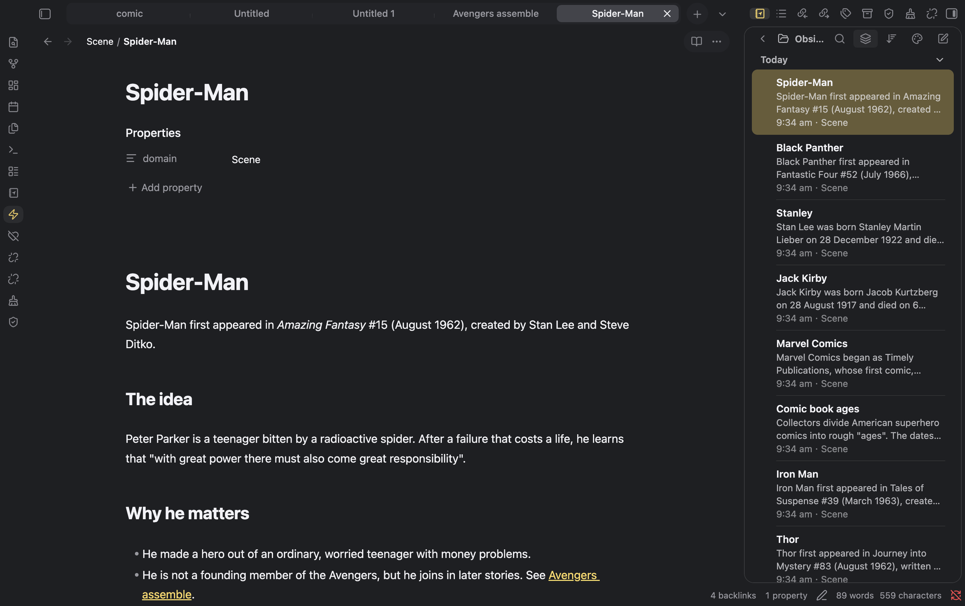Click Scene in the breadcrumb path
The width and height of the screenshot is (965, 606).
[100, 42]
